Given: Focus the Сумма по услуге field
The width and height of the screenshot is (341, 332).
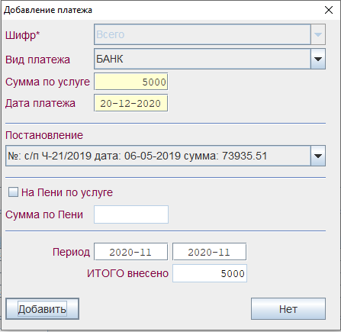Looking at the screenshot, I should pyautogui.click(x=131, y=82).
